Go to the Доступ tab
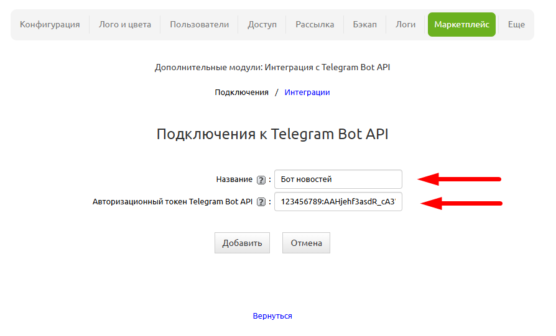Viewport: 556px width, 336px height. [262, 24]
